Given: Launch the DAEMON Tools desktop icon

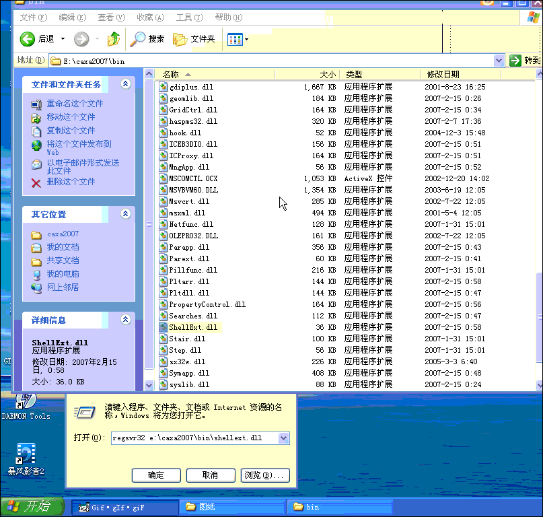Looking at the screenshot, I should (25, 402).
